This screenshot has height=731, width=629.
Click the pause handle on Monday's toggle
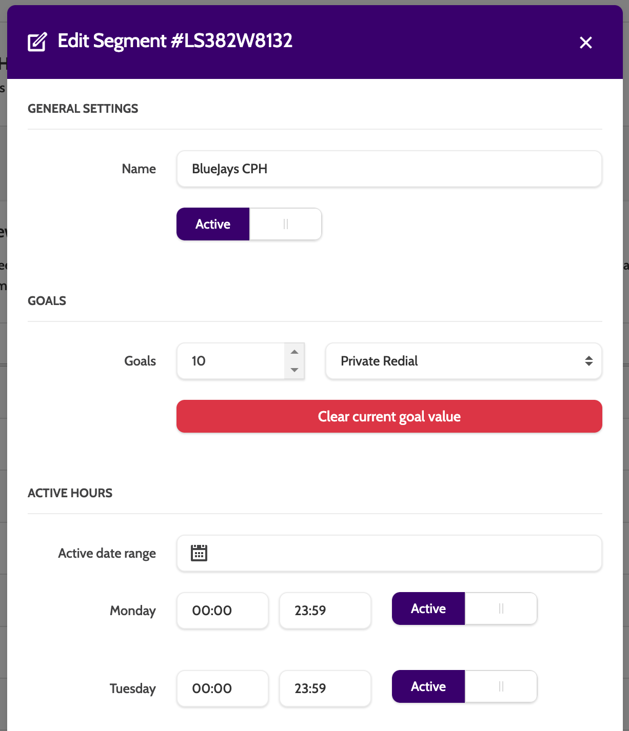coord(501,608)
